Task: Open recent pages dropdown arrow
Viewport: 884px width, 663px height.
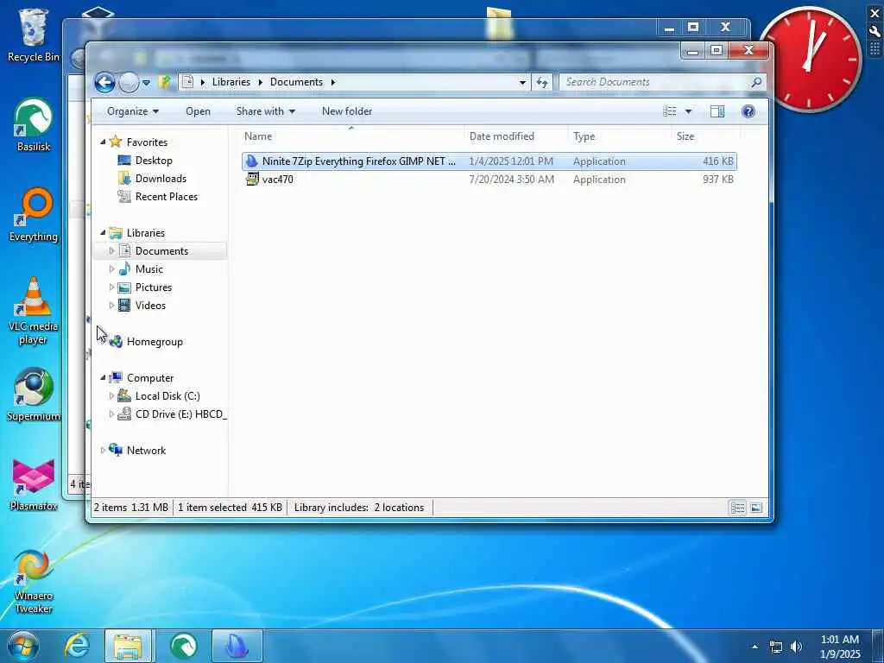Action: tap(146, 82)
